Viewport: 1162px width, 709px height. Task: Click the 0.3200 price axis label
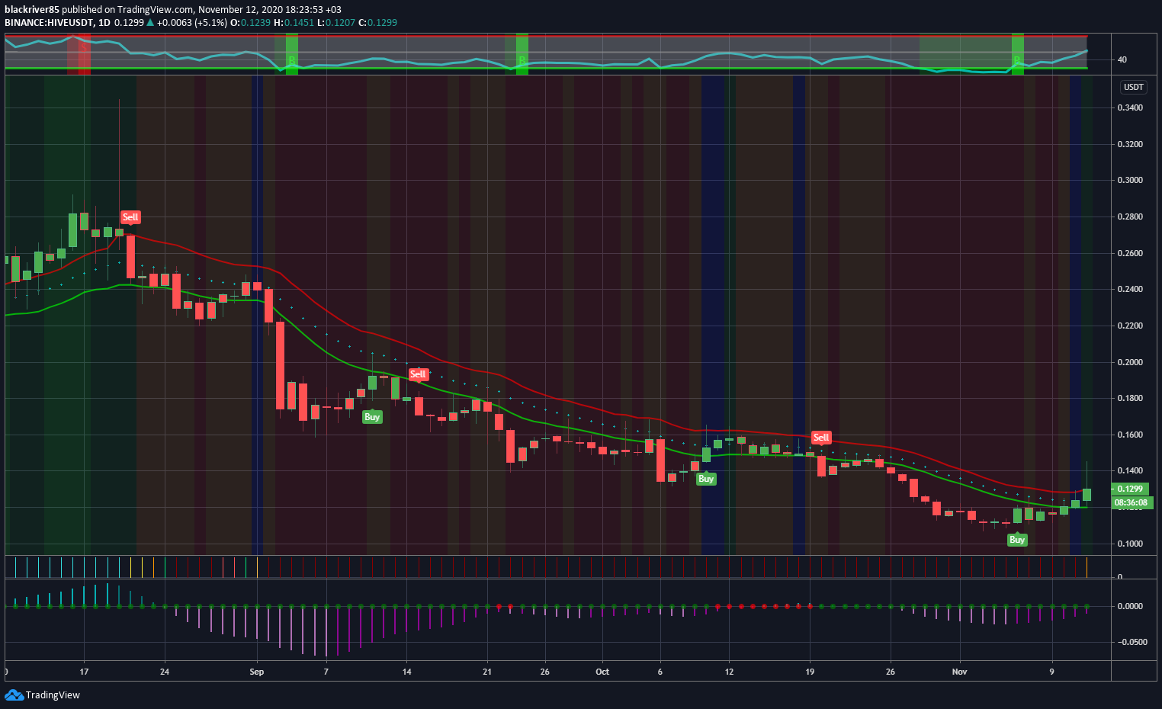coord(1130,144)
